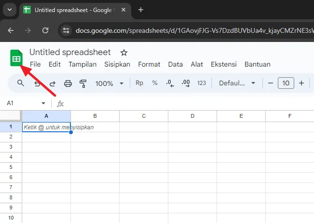Open the 123 number formats menu
The image size is (314, 223).
(x=202, y=83)
